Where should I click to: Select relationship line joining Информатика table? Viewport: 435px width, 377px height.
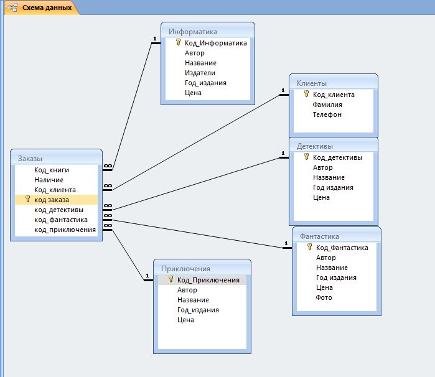(x=133, y=106)
